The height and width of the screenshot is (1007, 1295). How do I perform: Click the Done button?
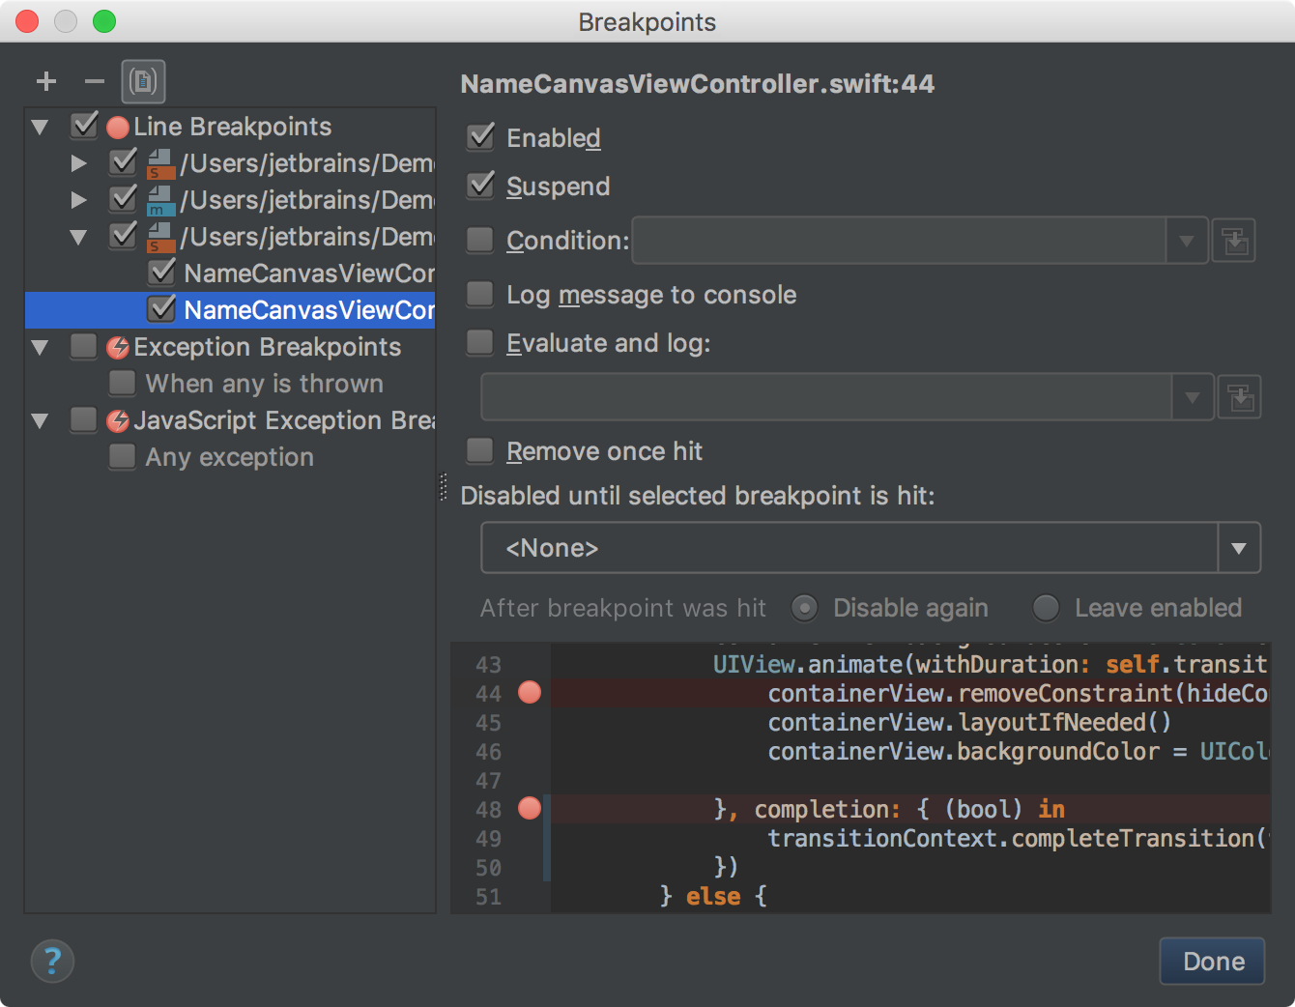[x=1212, y=961]
